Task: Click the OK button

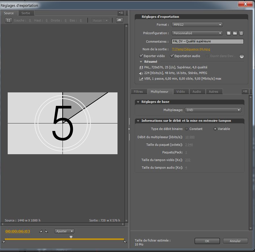Action: (207, 241)
